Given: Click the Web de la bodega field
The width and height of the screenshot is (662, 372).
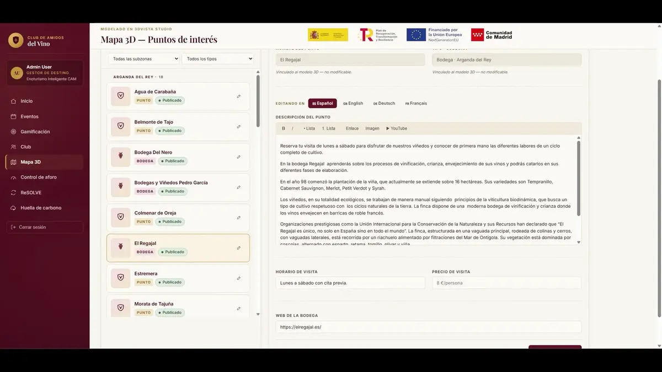Looking at the screenshot, I should coord(429,327).
